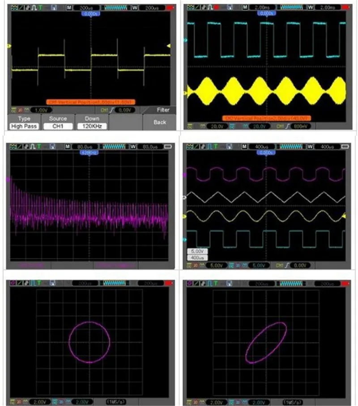This screenshot has height=406, width=358.
Task: Click the battery icon on four-channel screen
Action: tap(345, 147)
